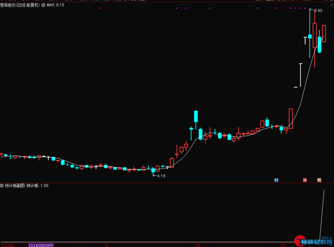Click the 涨 limit-up marker icon
Viewport: 334px width, 247px height.
pyautogui.click(x=305, y=180)
